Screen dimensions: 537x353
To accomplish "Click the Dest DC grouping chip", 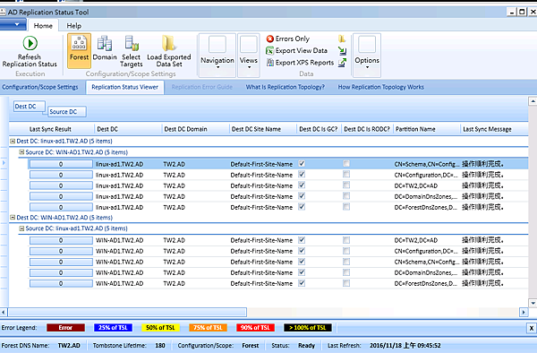I will 30,107.
